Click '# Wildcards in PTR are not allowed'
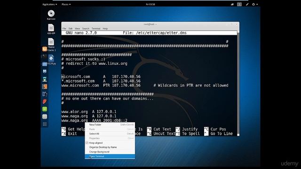The width and height of the screenshot is (301, 169). click(x=191, y=85)
